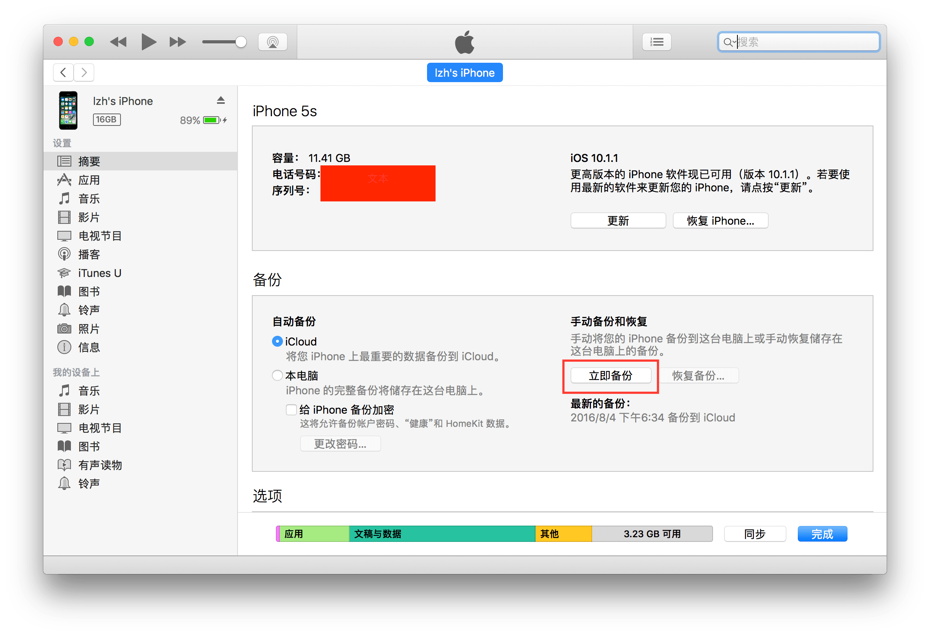Click the rewind playback button
The width and height of the screenshot is (930, 636).
(118, 41)
